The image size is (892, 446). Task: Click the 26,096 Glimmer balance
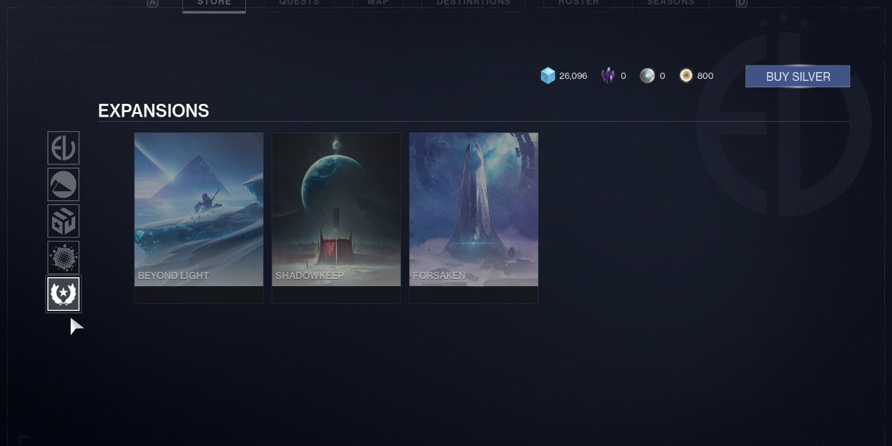[x=573, y=76]
